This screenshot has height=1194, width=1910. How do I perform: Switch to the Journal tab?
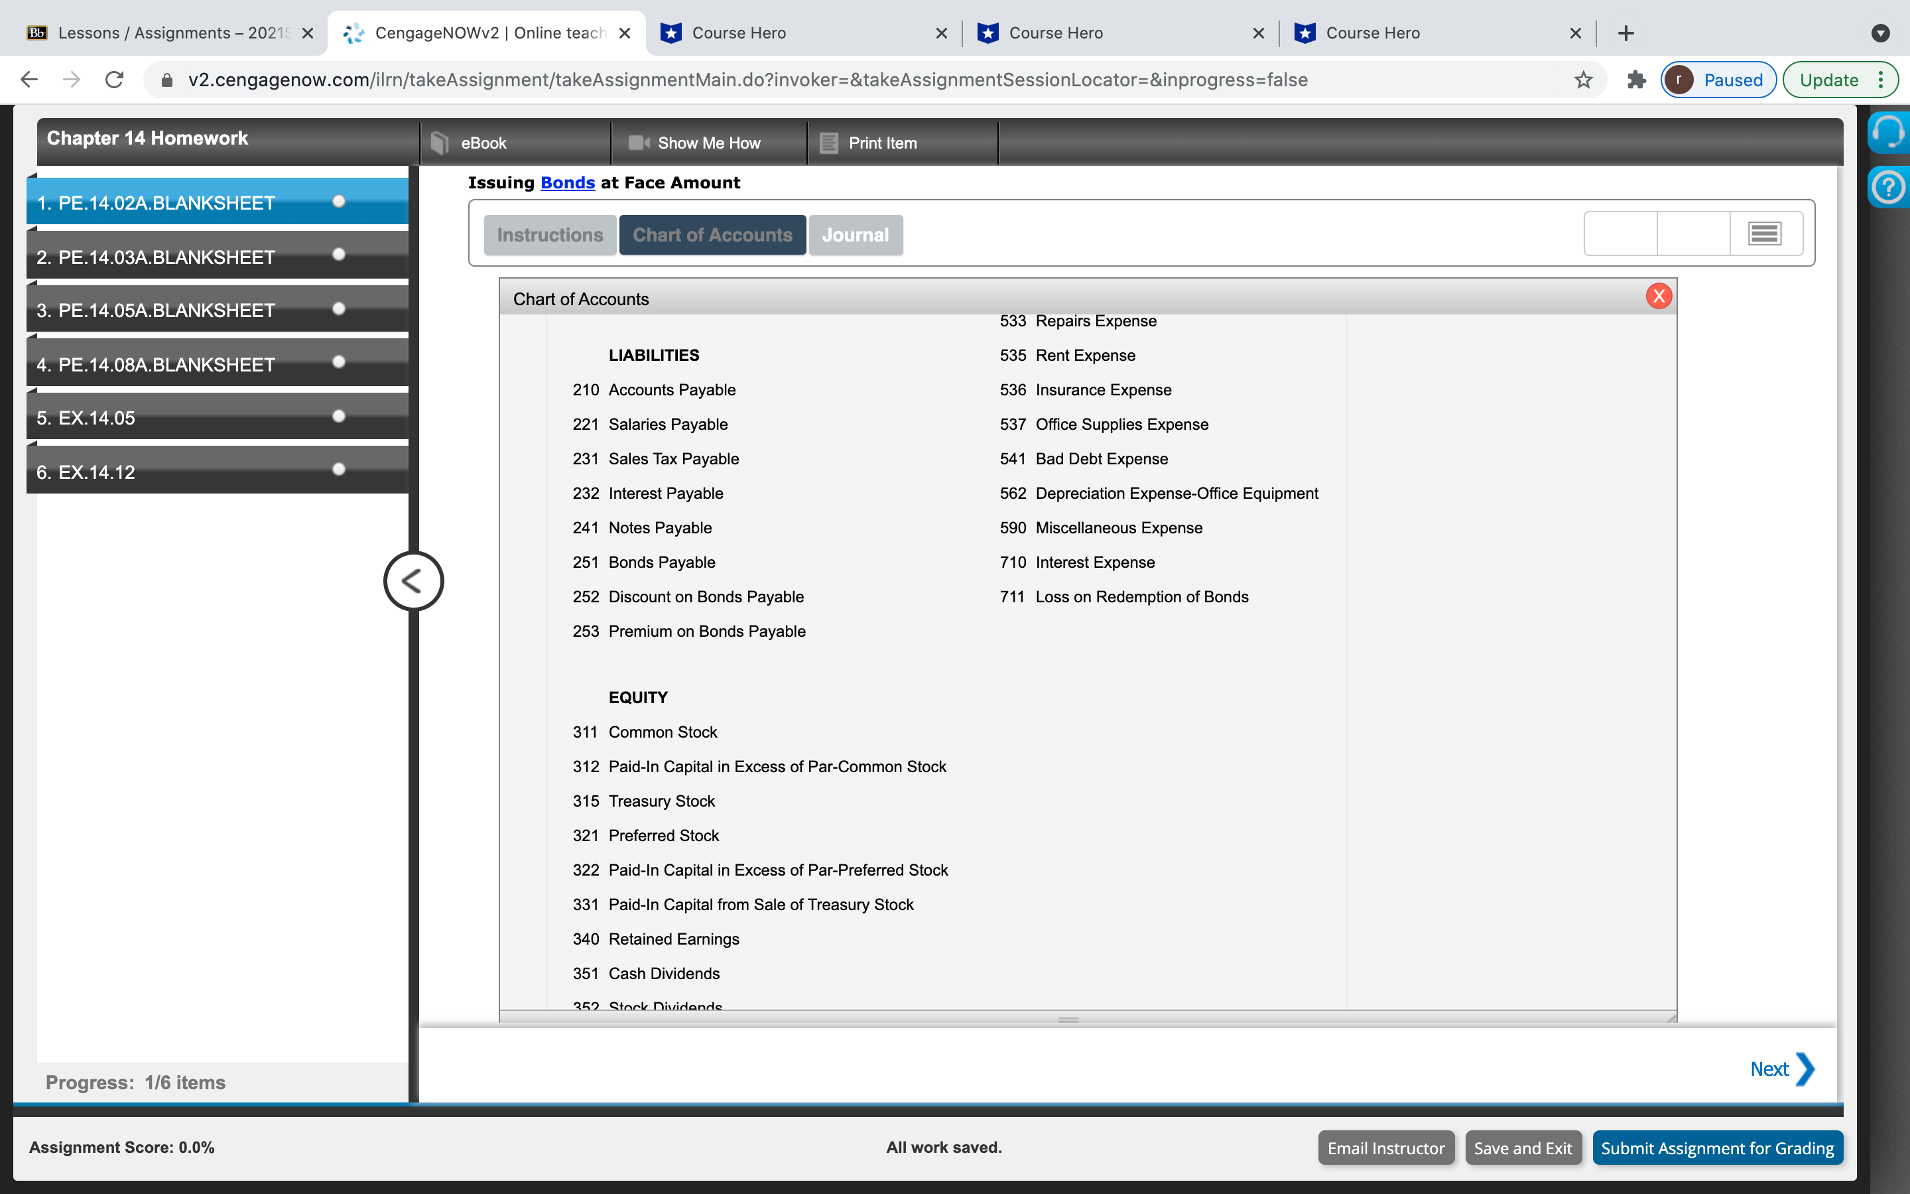(x=855, y=235)
